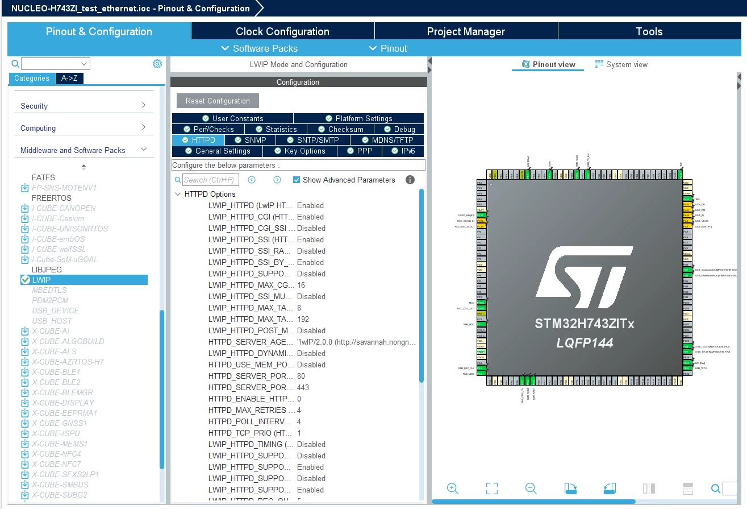The image size is (747, 509).
Task: Select the SNMP configuration tab
Action: [x=249, y=140]
